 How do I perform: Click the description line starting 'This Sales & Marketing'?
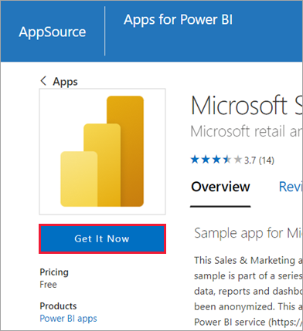point(248,260)
